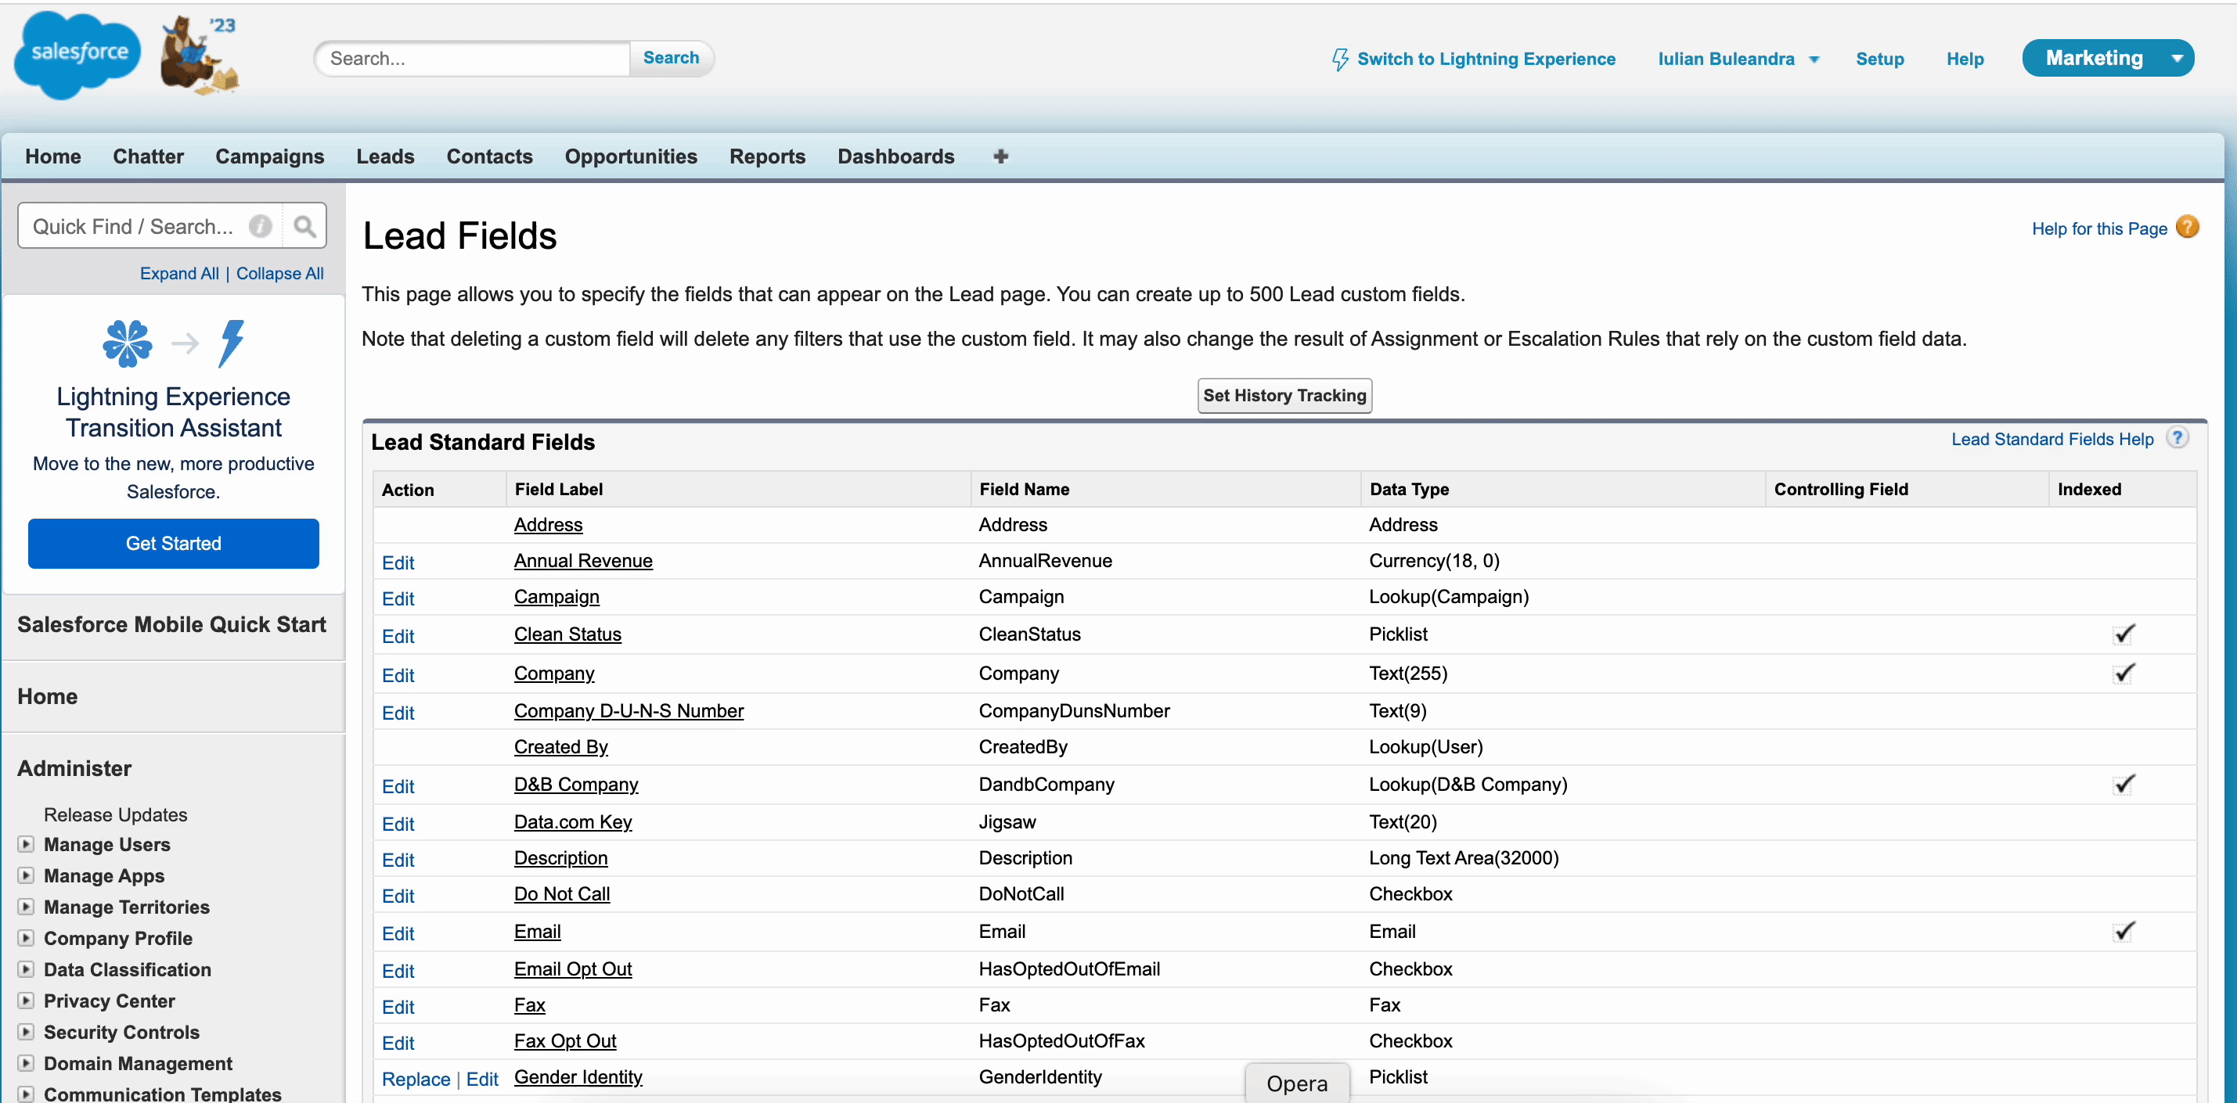Click Switch to Lightning Experience link
Viewport: 2237px width, 1103px height.
pos(1486,59)
